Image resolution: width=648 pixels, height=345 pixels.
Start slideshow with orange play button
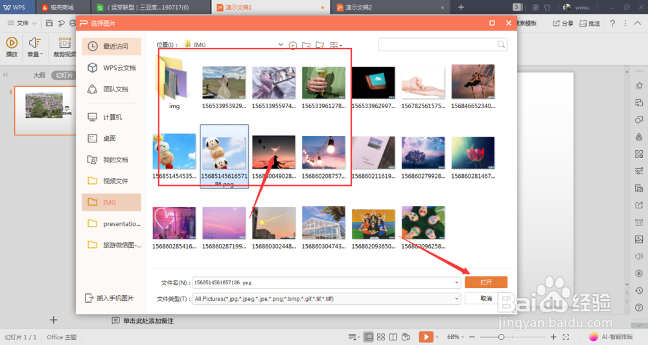[x=426, y=337]
